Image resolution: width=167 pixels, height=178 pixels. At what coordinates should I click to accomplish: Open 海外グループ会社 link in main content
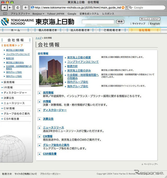point(78,86)
